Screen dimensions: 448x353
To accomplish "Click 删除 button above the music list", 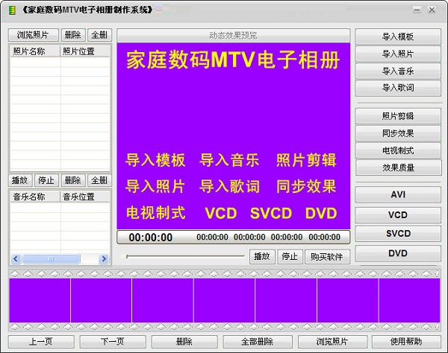I will tap(73, 180).
